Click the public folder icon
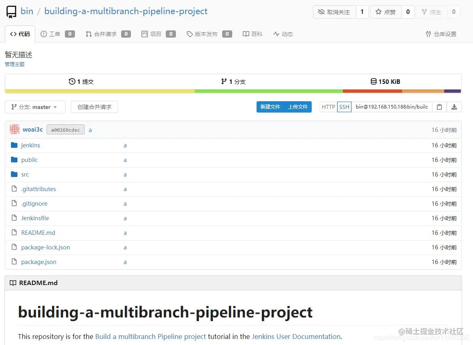 14,160
